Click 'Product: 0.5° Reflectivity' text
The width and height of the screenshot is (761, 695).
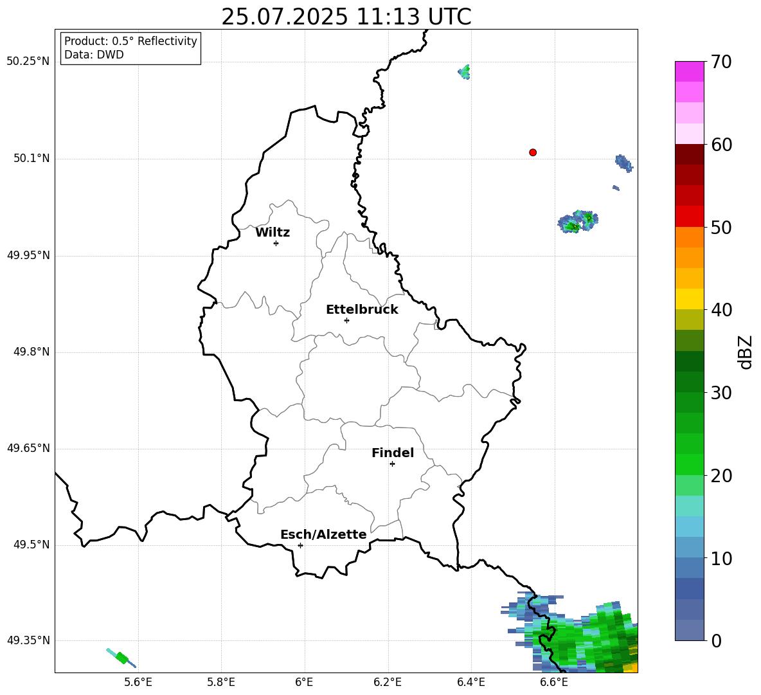(130, 41)
